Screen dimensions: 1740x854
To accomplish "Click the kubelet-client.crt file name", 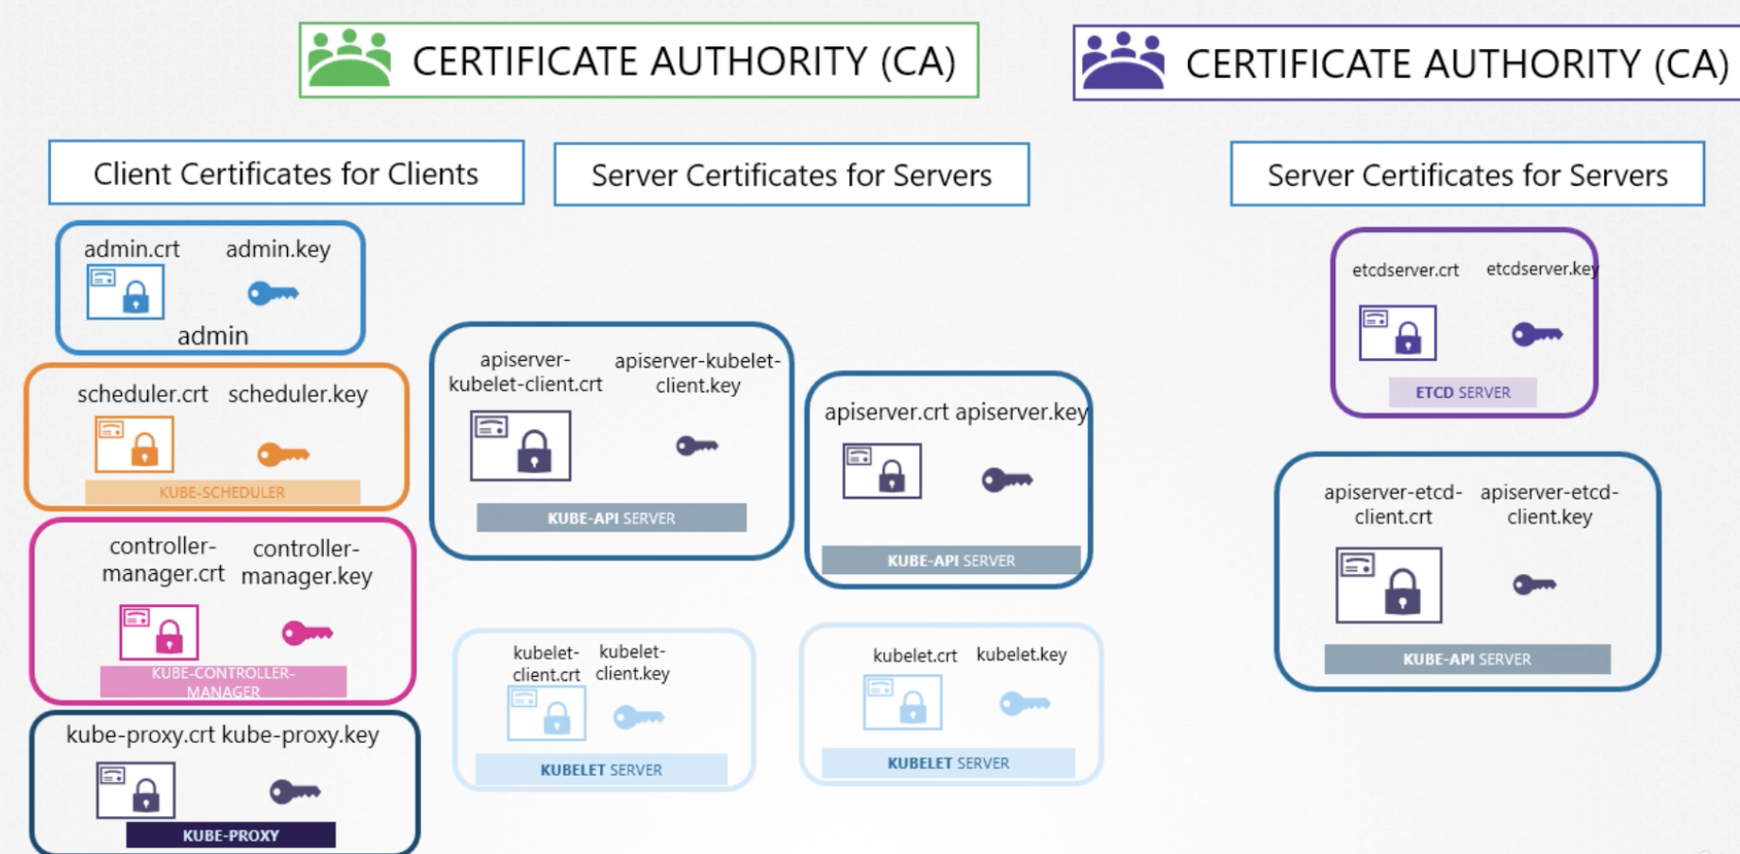I will 546,664.
